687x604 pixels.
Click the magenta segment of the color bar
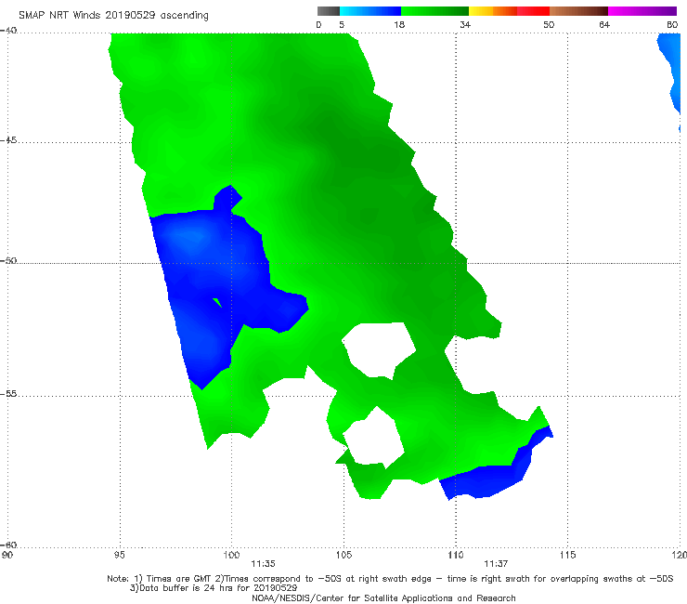pos(642,11)
